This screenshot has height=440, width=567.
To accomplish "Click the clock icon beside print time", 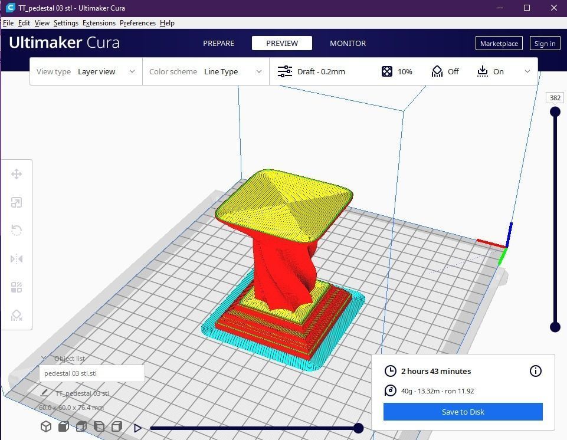I will (x=390, y=371).
